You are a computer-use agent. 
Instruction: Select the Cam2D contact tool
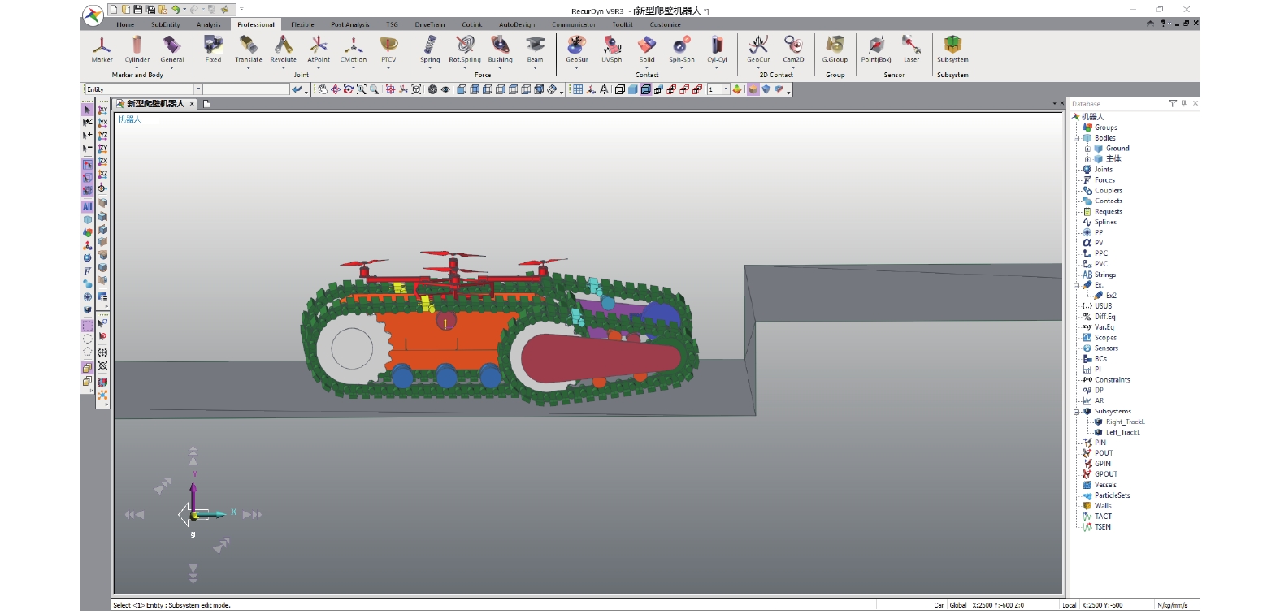(x=793, y=48)
